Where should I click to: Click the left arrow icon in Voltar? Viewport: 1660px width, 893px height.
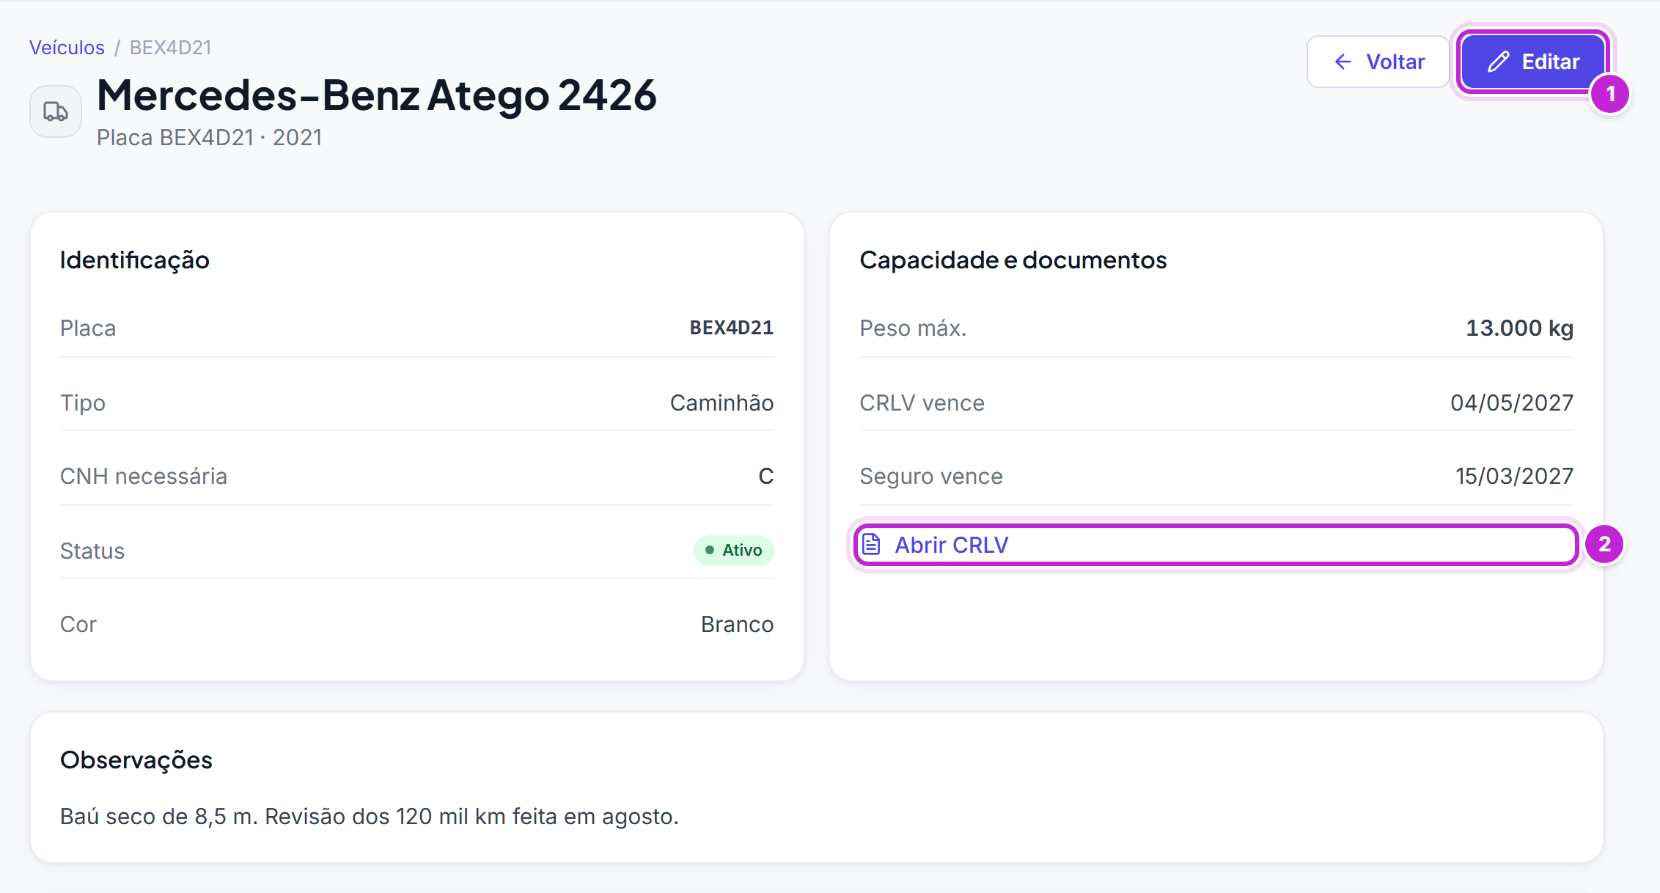click(x=1343, y=62)
